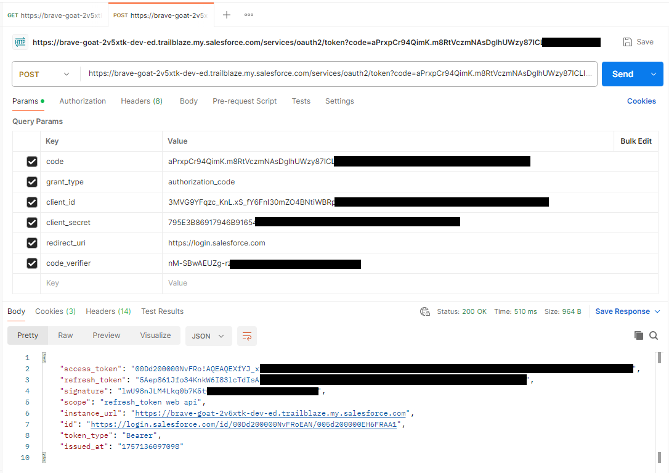Image resolution: width=669 pixels, height=473 pixels.
Task: Uncheck the code_verifier parameter checkbox
Action: coord(32,263)
